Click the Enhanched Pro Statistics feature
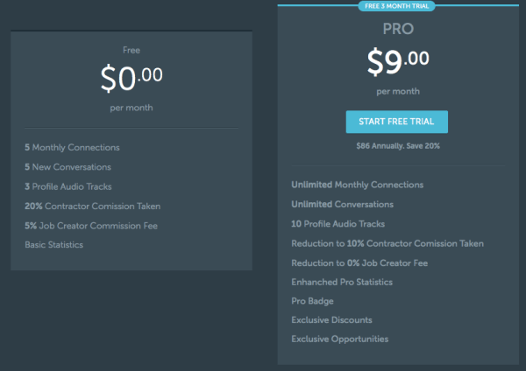This screenshot has height=371, width=526. (x=341, y=282)
